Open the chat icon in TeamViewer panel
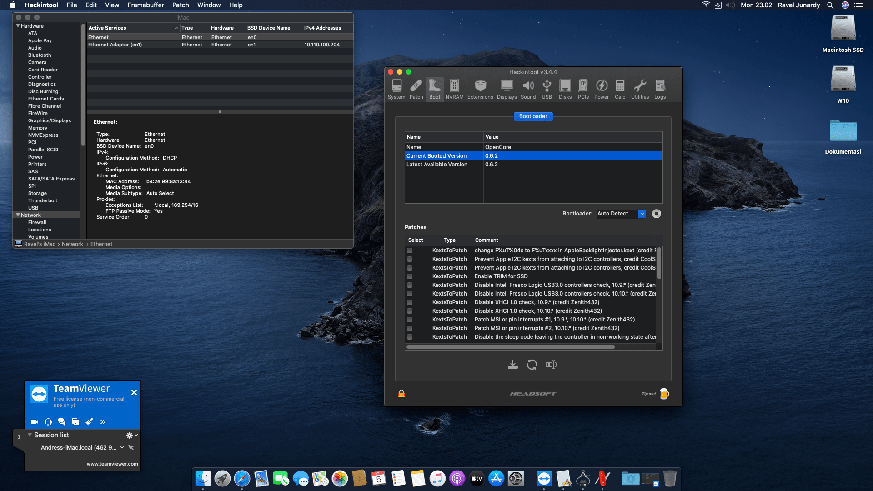This screenshot has height=491, width=873. coord(62,422)
